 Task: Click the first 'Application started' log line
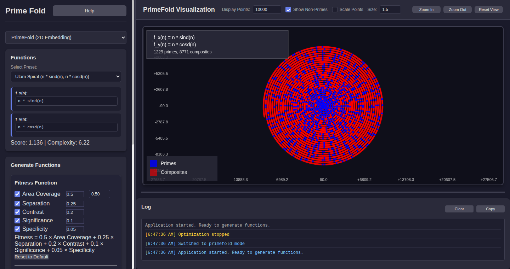(208, 225)
